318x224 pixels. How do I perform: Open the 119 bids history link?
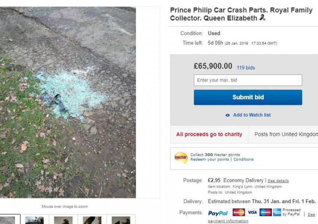(245, 68)
